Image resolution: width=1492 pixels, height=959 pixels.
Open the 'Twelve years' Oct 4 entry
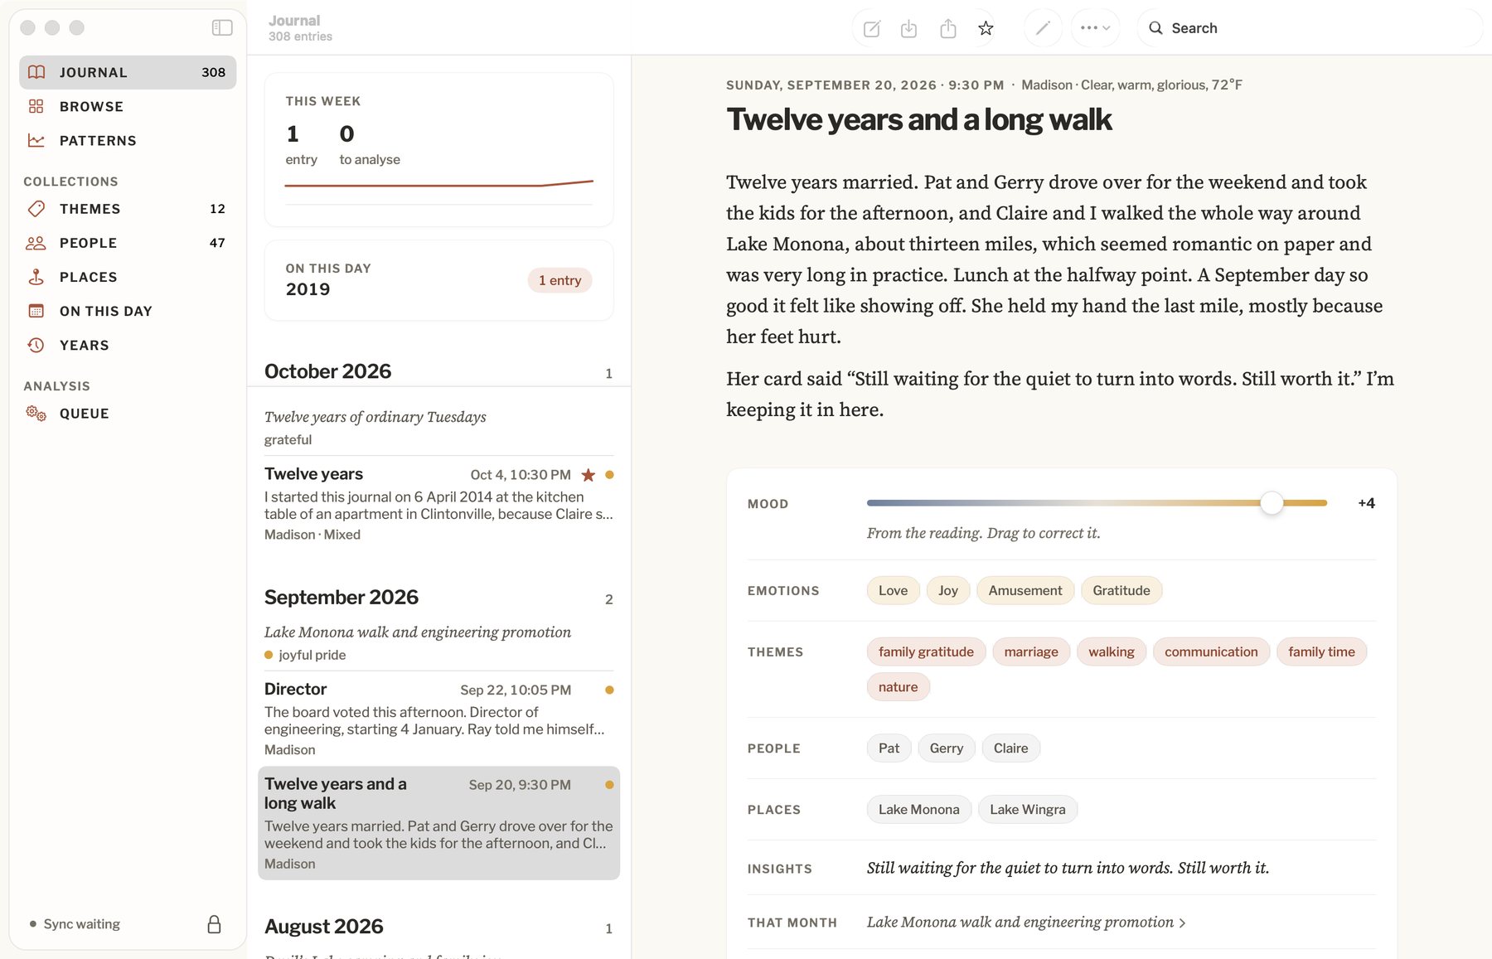point(438,503)
